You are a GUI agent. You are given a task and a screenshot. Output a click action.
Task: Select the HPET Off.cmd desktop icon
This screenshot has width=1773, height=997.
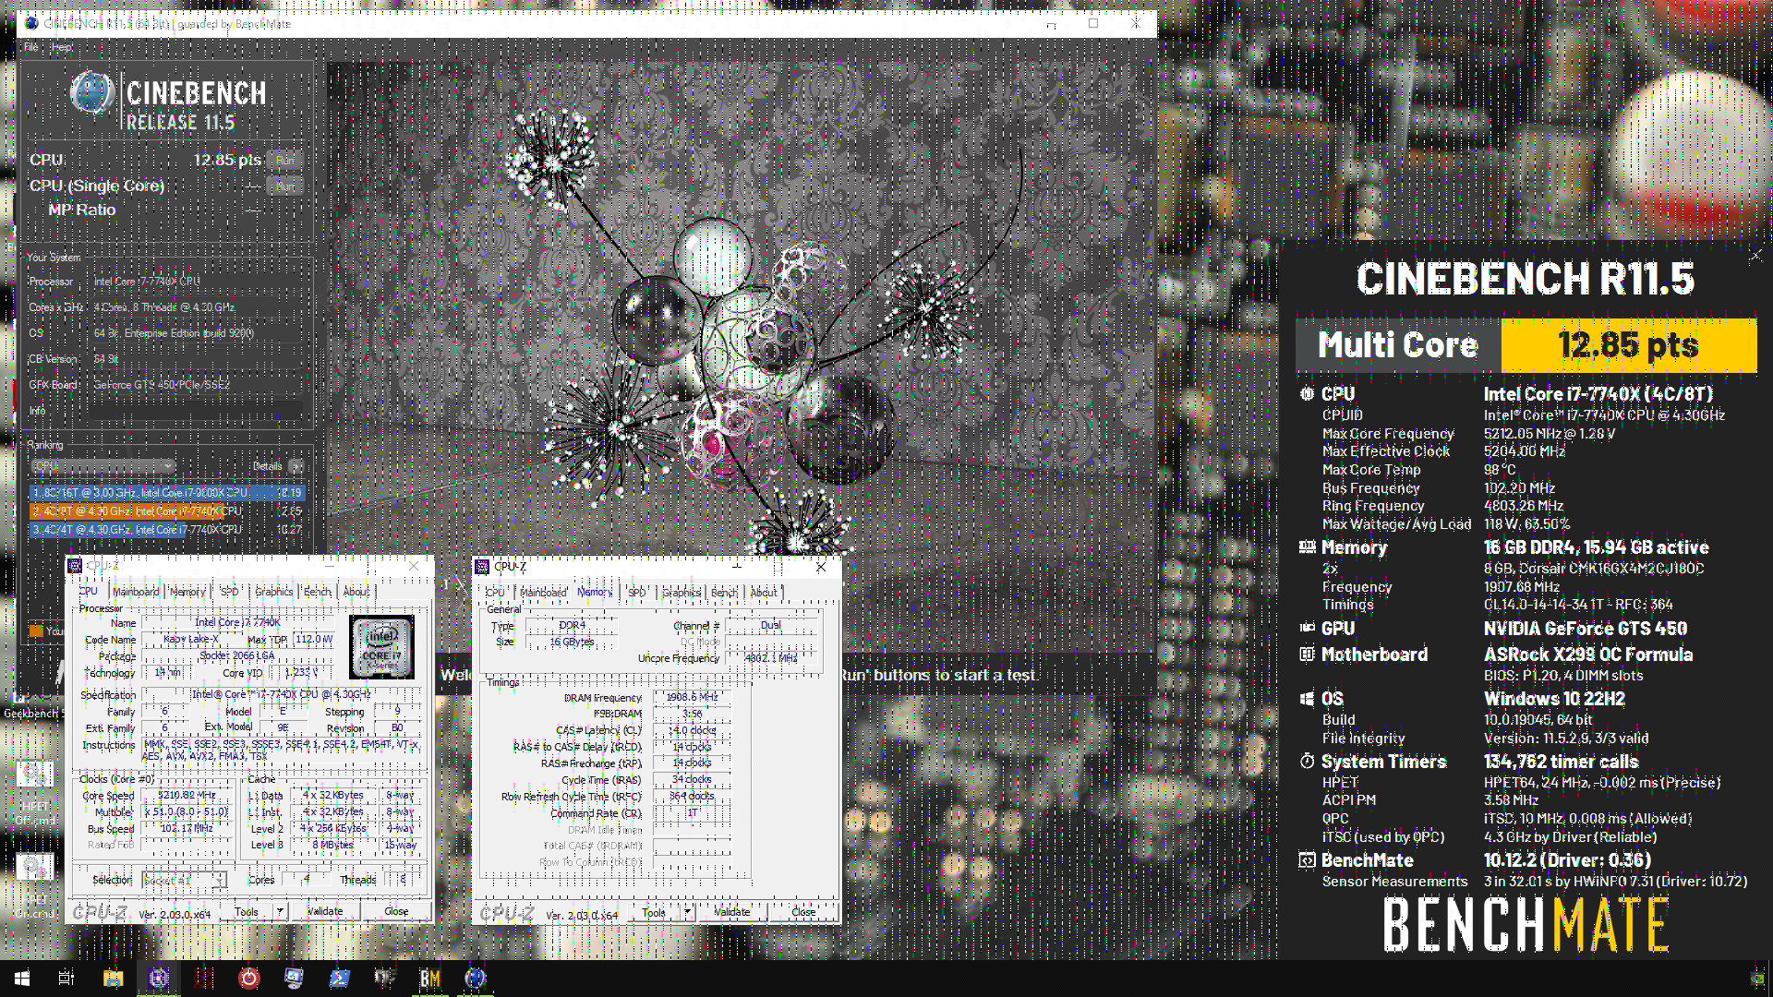(x=34, y=792)
